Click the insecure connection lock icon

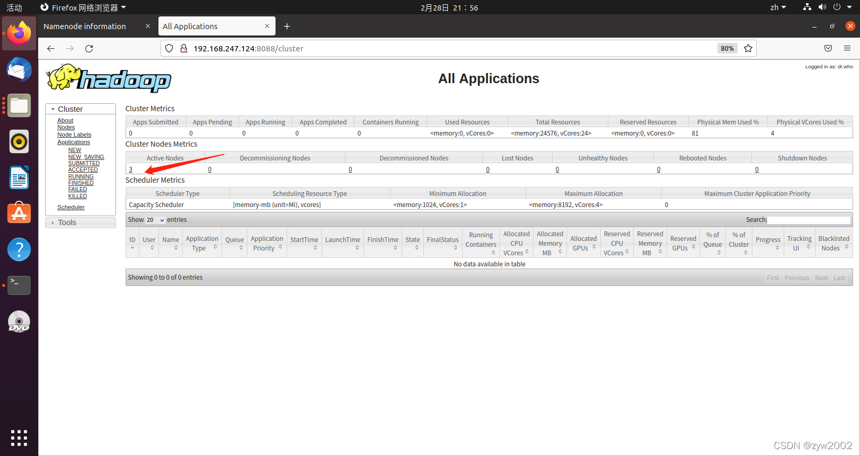pos(183,48)
